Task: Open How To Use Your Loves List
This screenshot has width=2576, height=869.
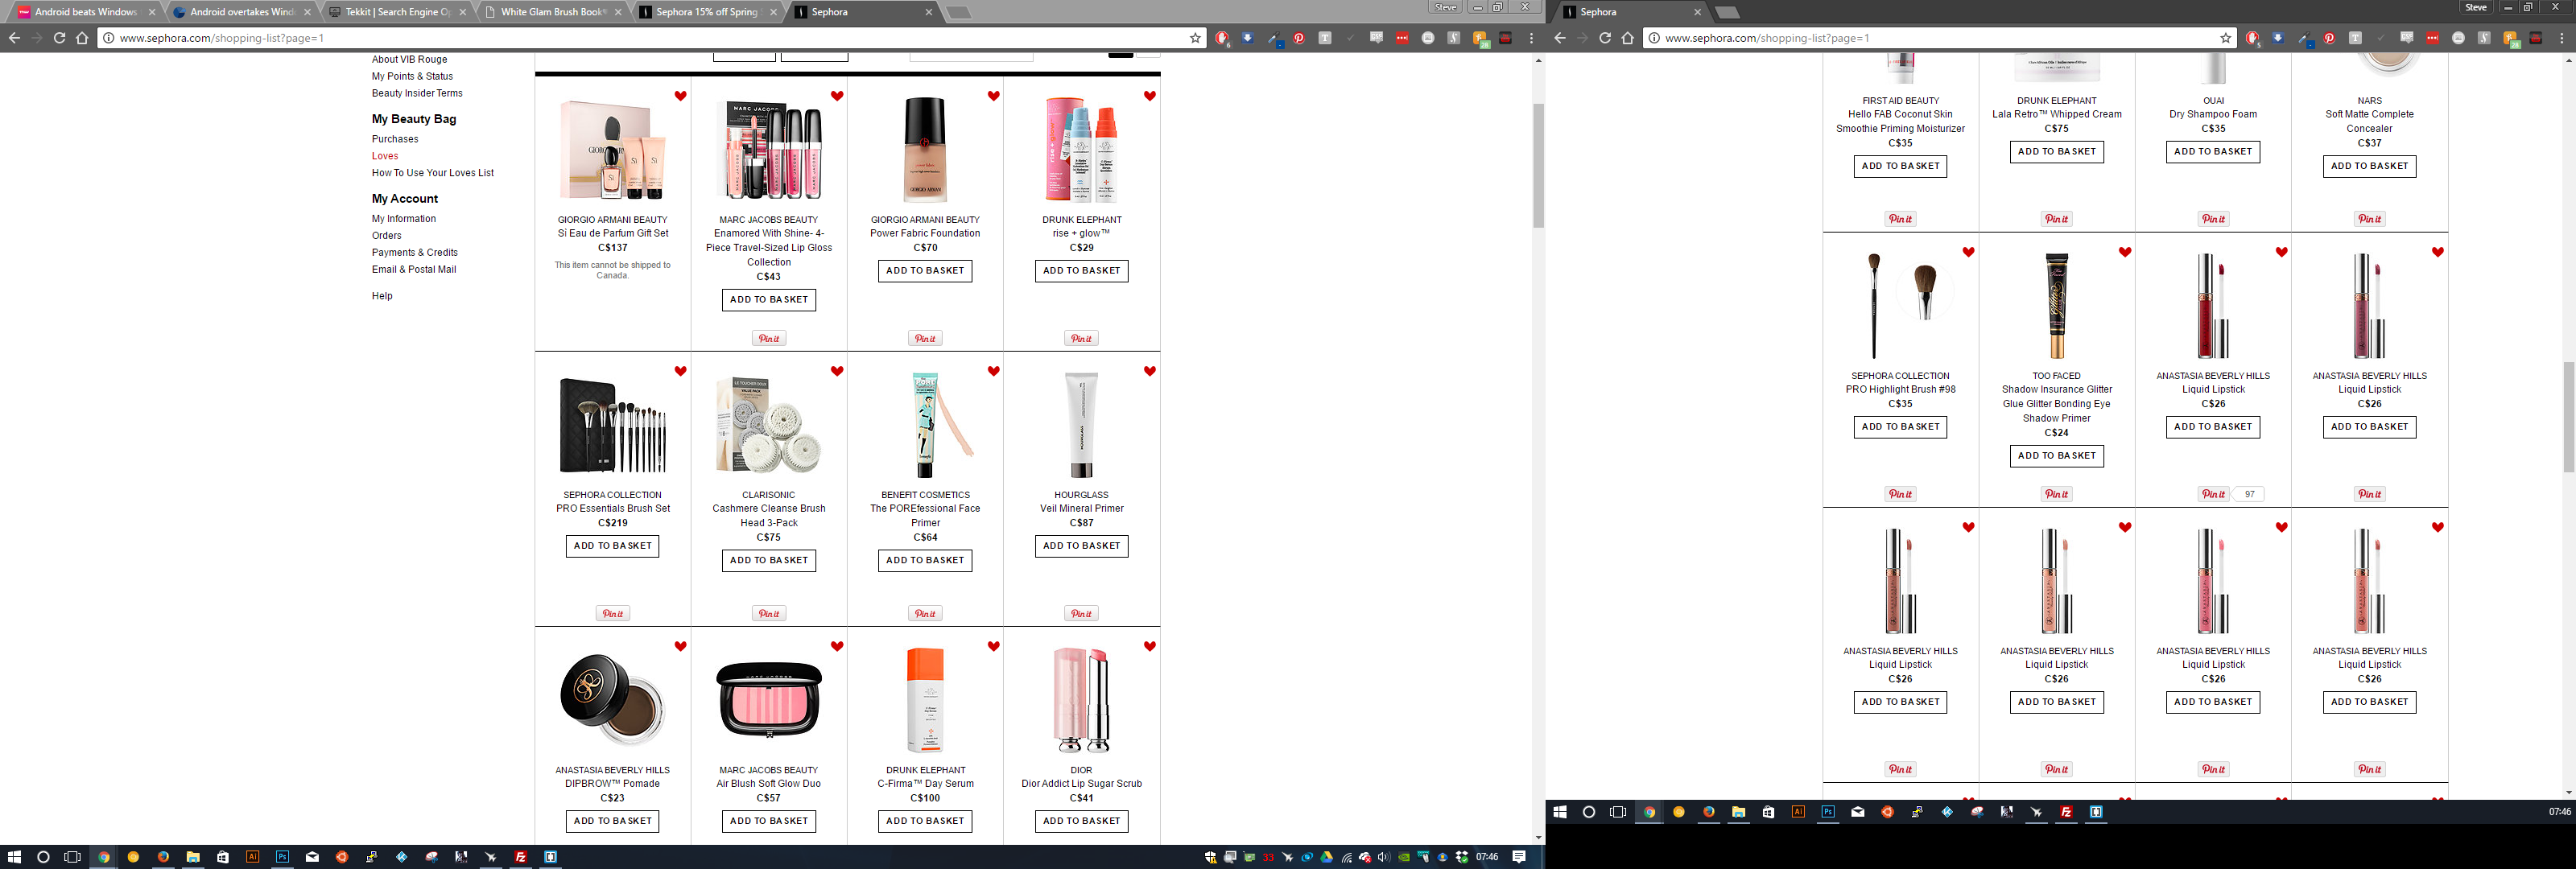Action: click(433, 173)
